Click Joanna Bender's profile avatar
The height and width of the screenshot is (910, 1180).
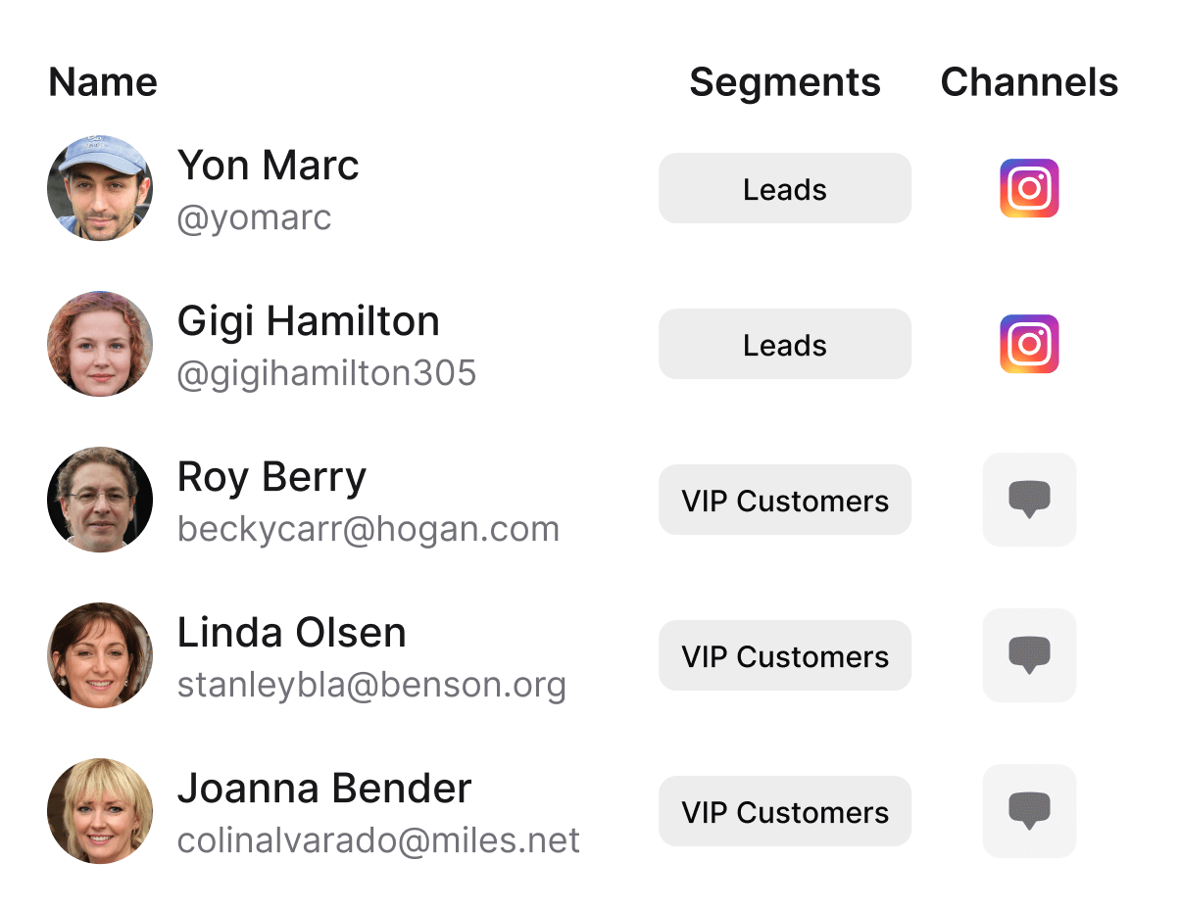click(x=100, y=811)
